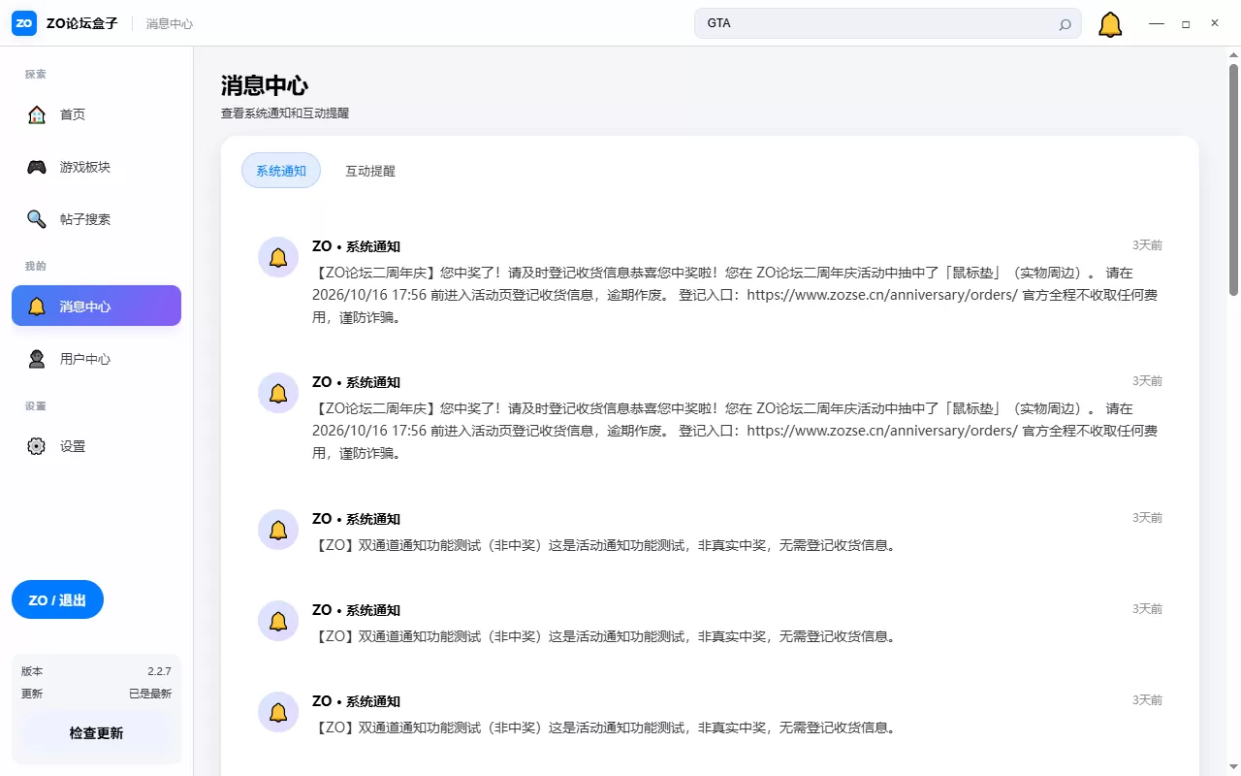Open 用户中心 from the sidebar

[96, 359]
